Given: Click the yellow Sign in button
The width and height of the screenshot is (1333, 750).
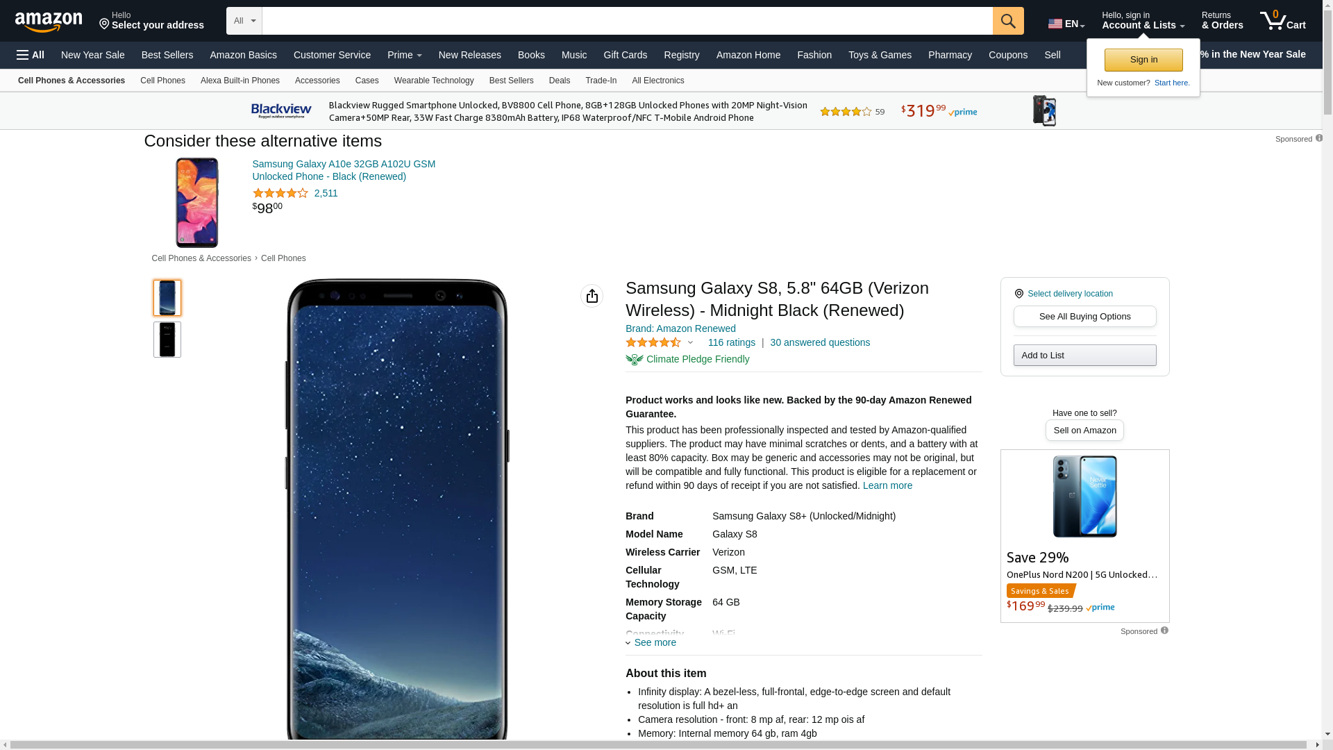Looking at the screenshot, I should pos(1143,60).
